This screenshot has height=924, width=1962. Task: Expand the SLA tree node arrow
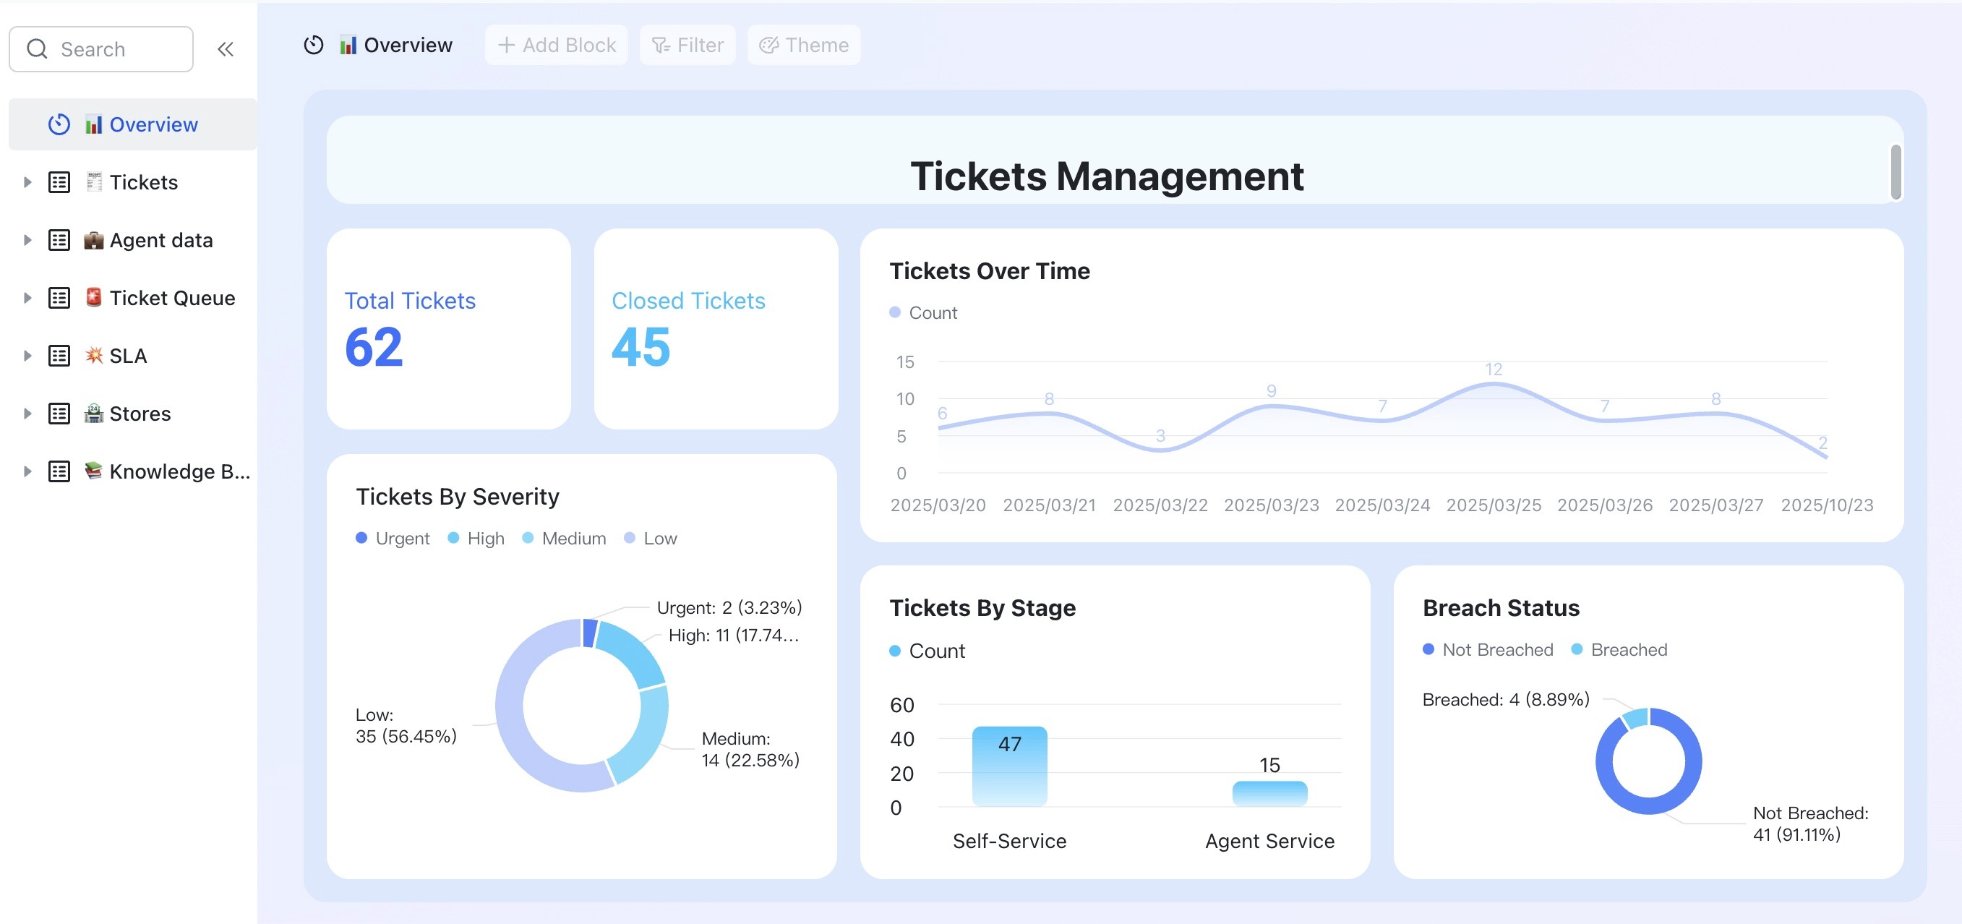[27, 356]
